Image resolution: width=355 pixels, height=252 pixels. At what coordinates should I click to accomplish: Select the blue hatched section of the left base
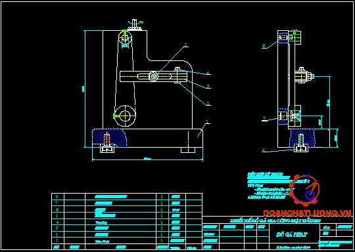[109, 138]
